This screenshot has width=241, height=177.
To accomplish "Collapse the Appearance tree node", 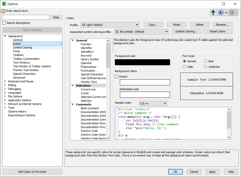I will coord(5,36).
